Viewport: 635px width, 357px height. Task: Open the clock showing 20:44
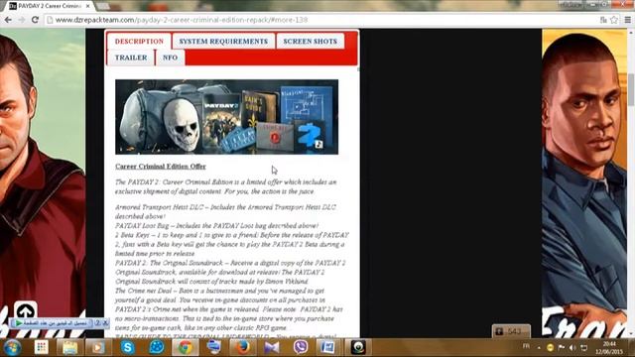click(609, 348)
